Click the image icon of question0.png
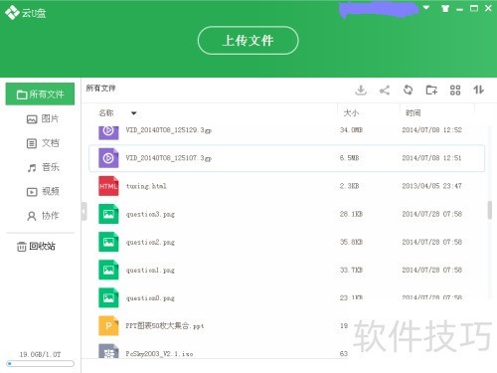Image resolution: width=497 pixels, height=373 pixels. coord(108,298)
